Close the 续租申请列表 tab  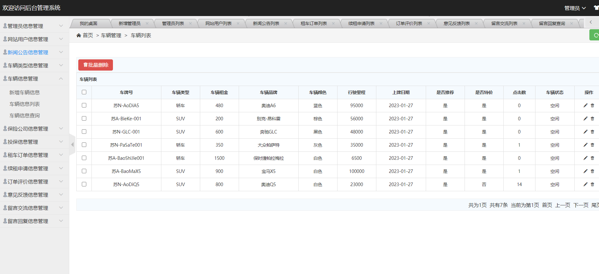(381, 23)
